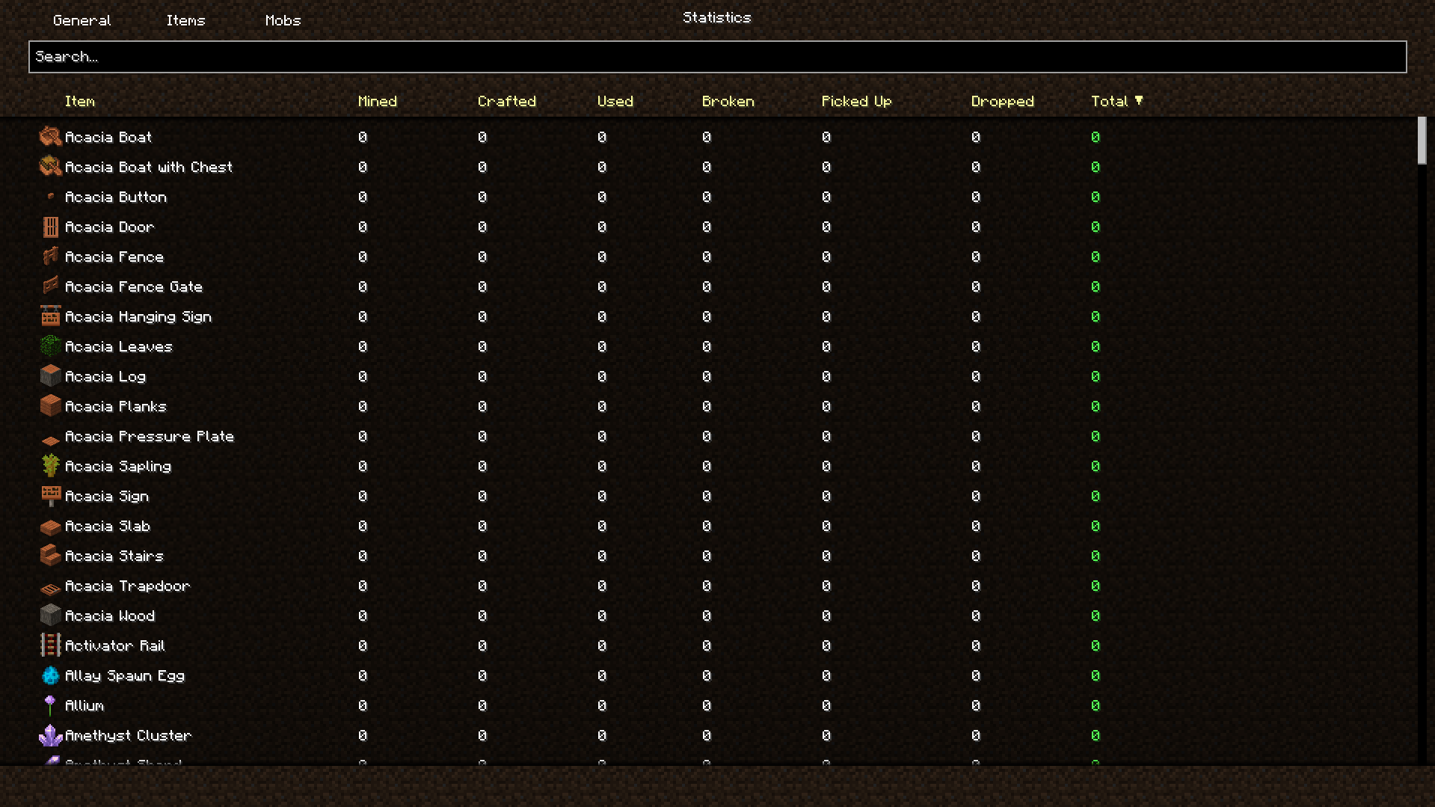Click the Amethyst Cluster icon
1435x807 pixels.
[50, 735]
